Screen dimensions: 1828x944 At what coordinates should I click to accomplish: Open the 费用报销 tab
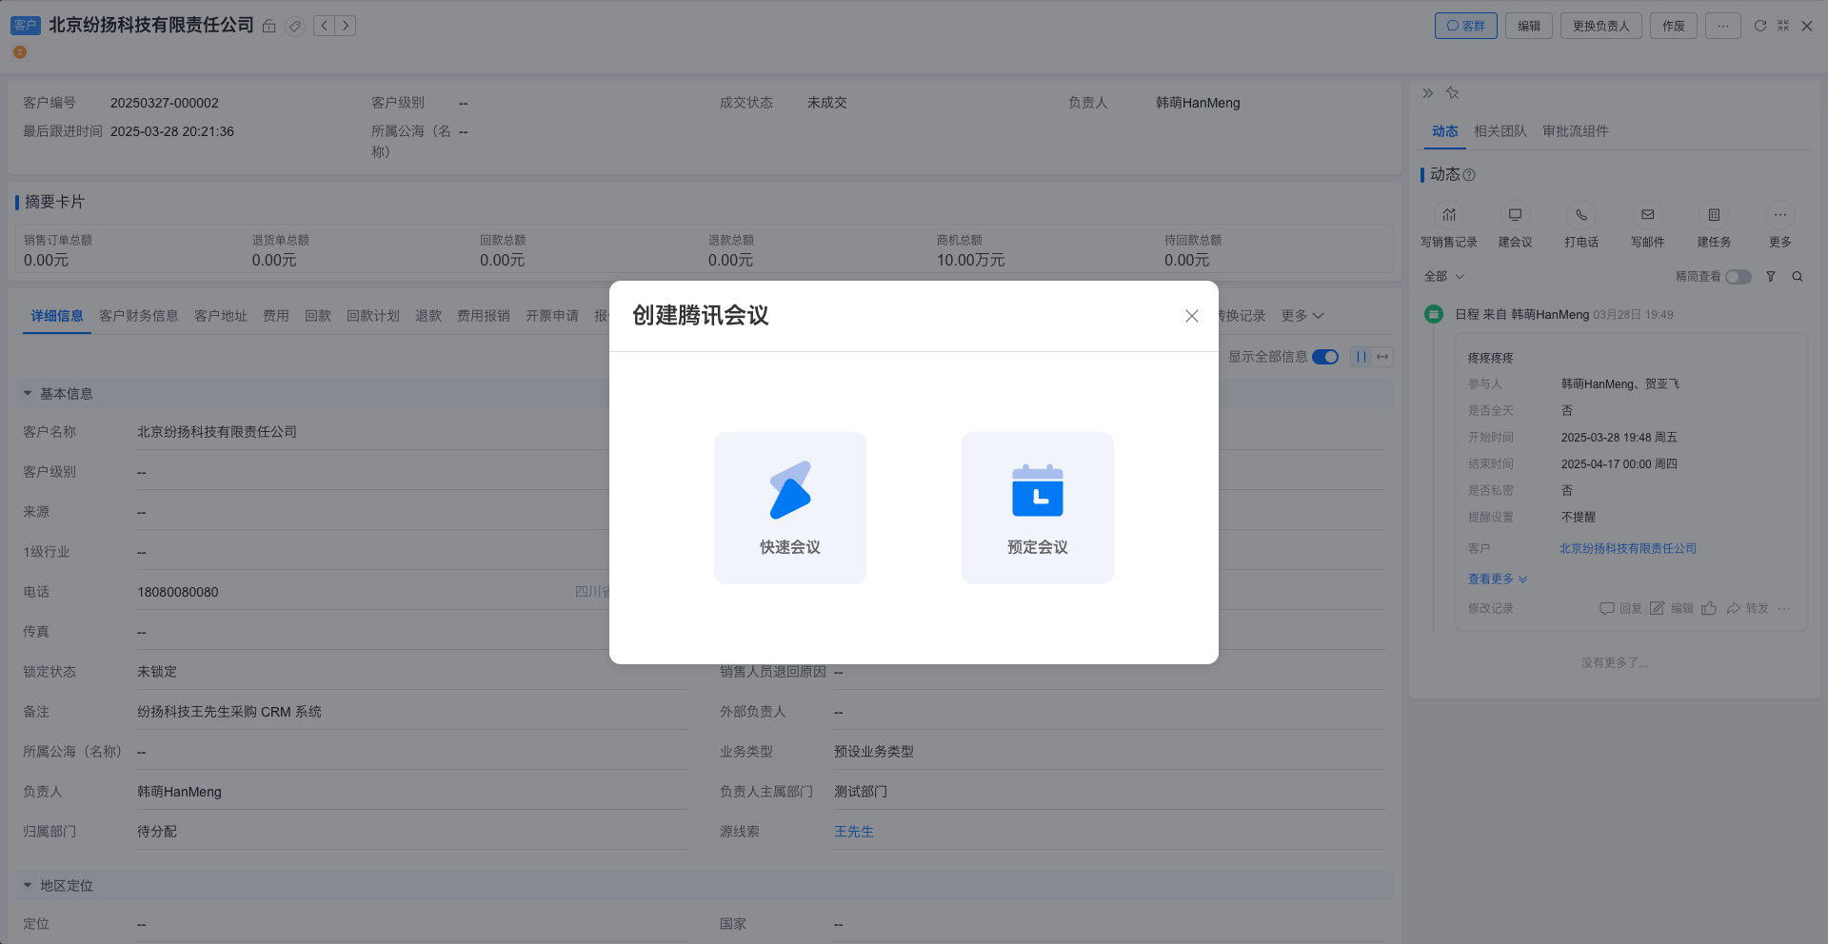(x=484, y=316)
